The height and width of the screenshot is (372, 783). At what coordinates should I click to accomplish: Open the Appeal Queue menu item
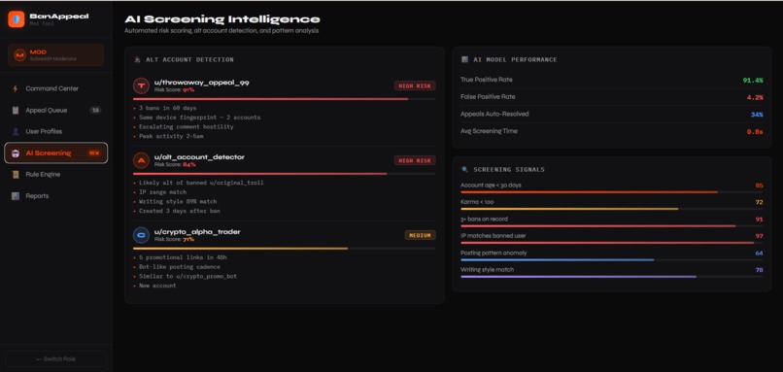tap(56, 111)
